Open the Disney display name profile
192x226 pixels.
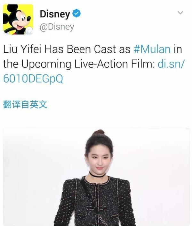(55, 14)
